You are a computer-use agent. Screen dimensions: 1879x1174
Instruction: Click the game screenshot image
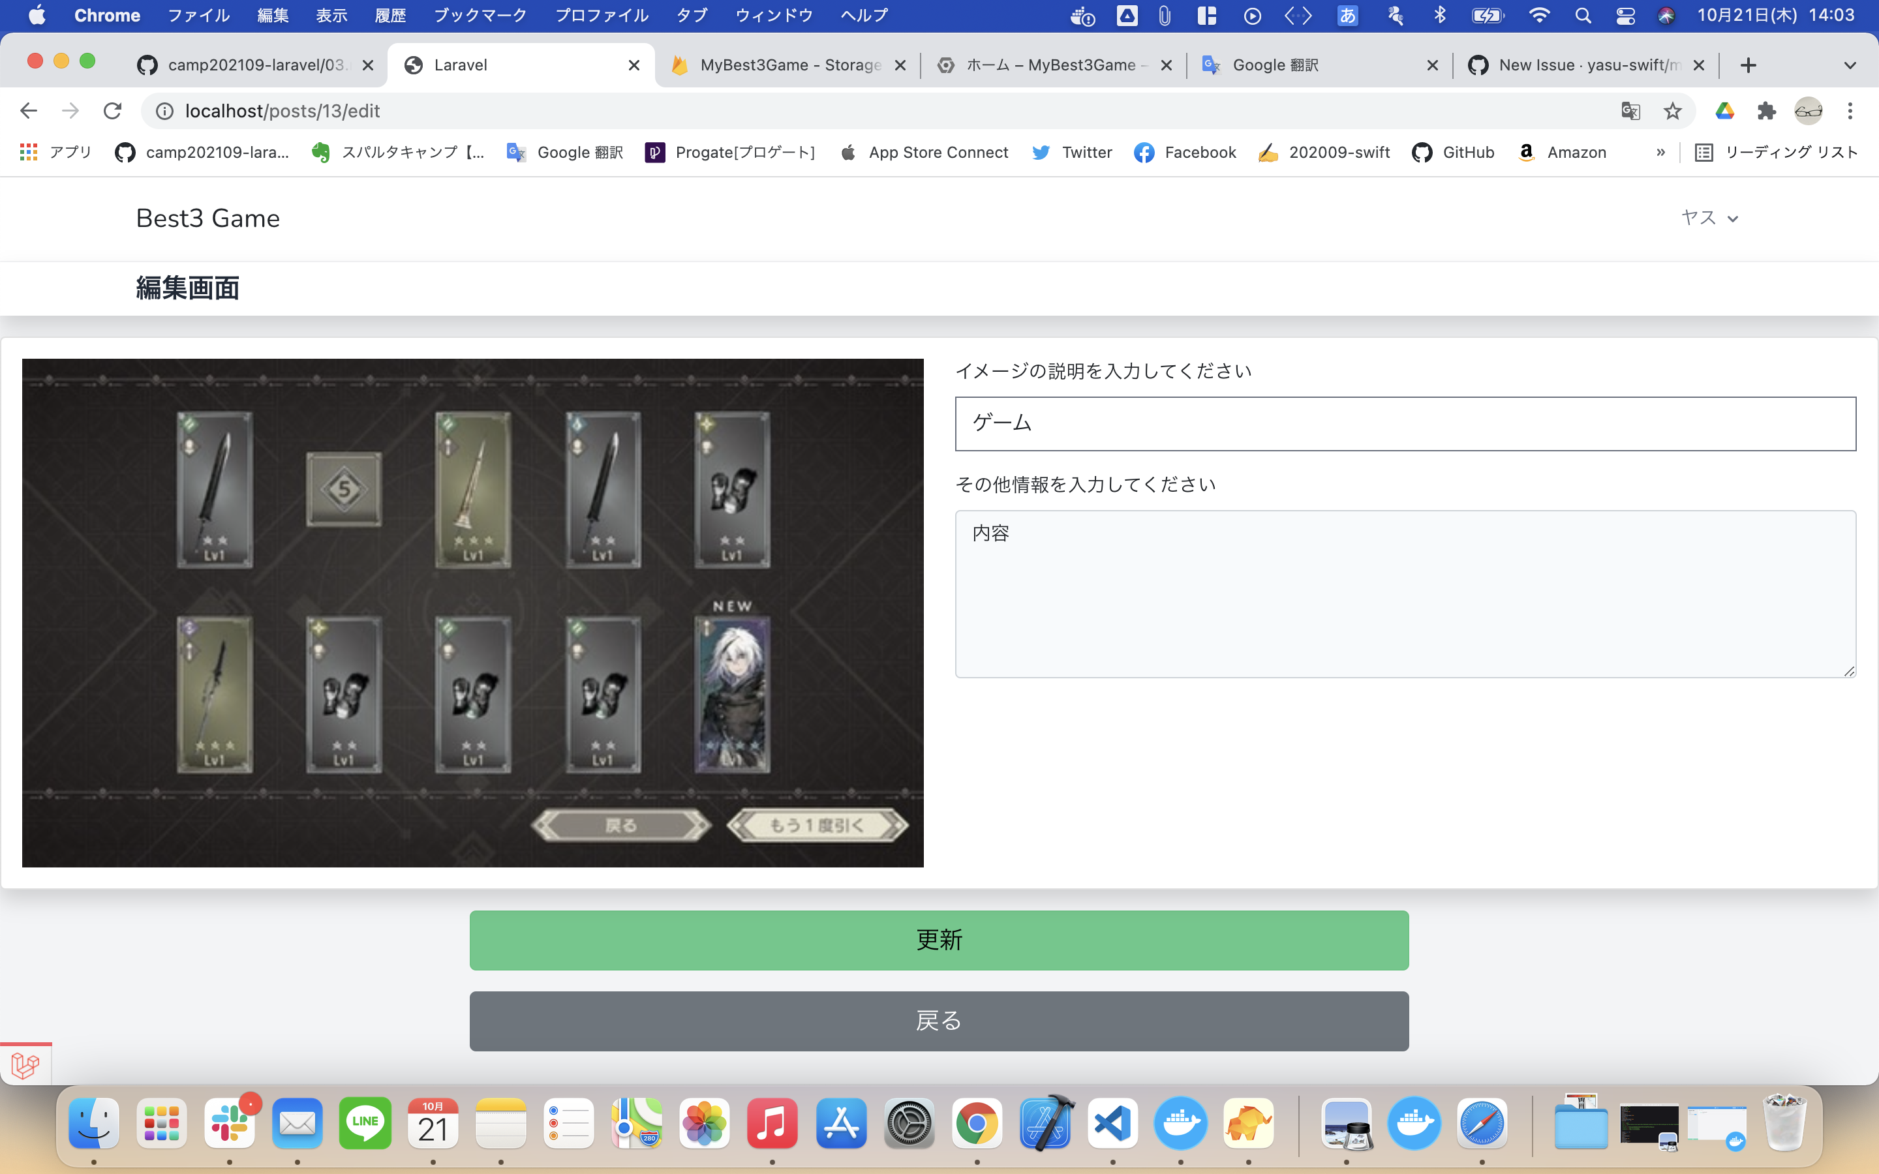pos(473,612)
